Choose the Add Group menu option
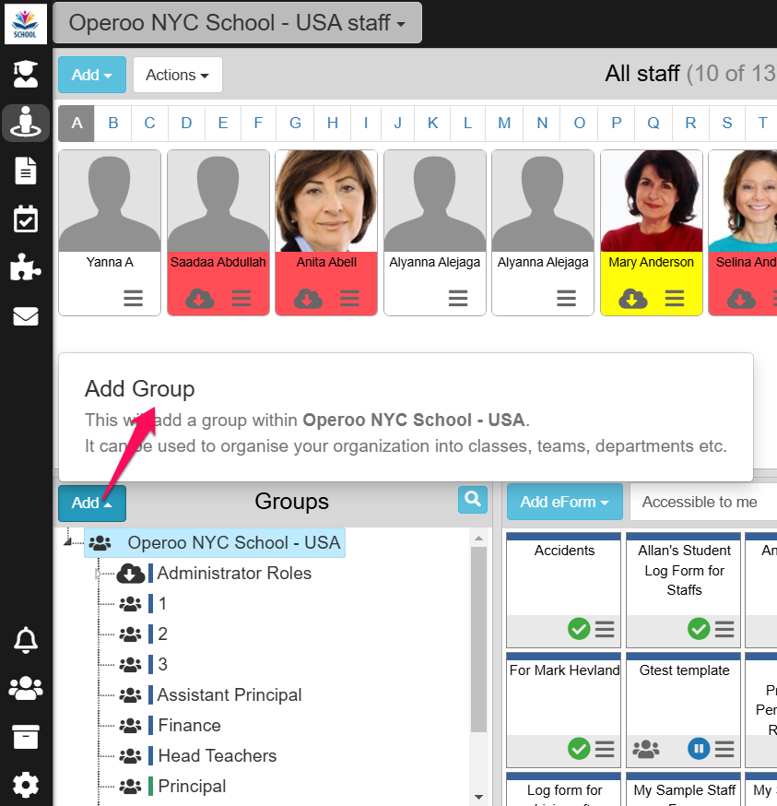 coord(406,417)
